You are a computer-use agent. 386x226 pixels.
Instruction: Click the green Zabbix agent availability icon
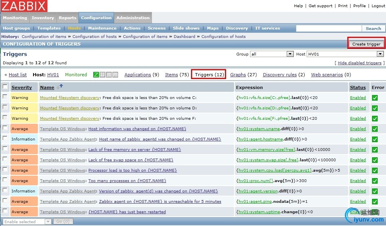tap(96, 75)
